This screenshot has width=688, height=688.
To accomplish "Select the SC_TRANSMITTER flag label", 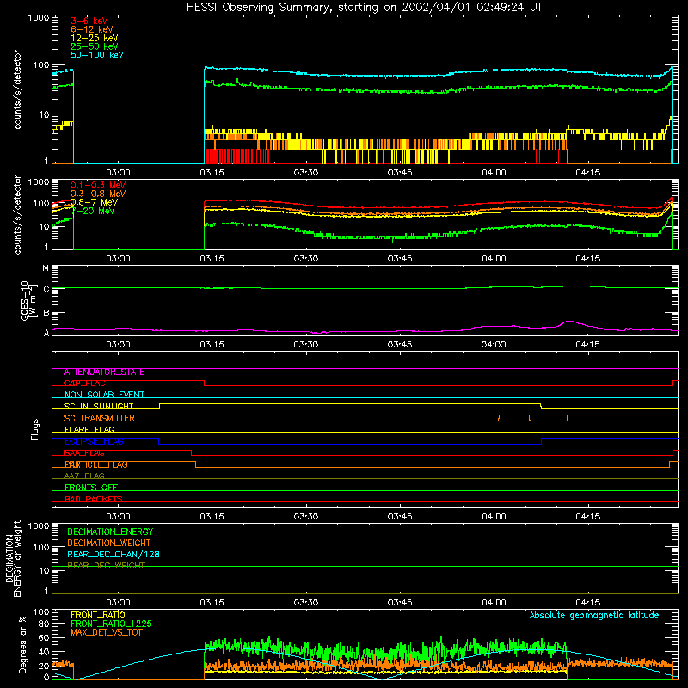I will [x=100, y=418].
